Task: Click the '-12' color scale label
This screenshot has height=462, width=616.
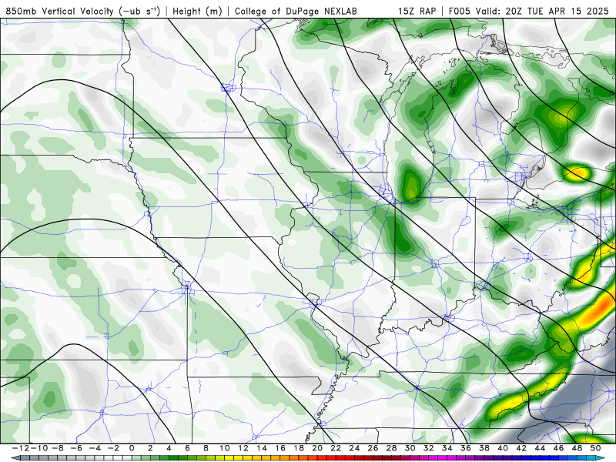Action: click(21, 448)
